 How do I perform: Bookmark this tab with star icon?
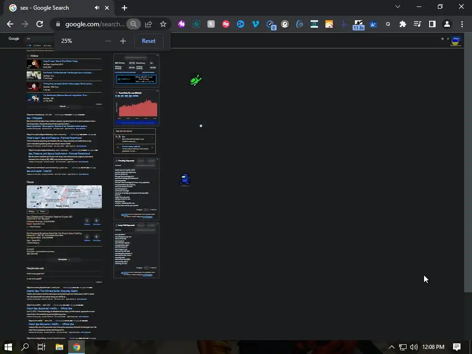click(x=163, y=24)
